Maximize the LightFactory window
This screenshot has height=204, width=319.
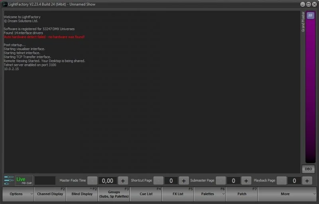point(308,4)
